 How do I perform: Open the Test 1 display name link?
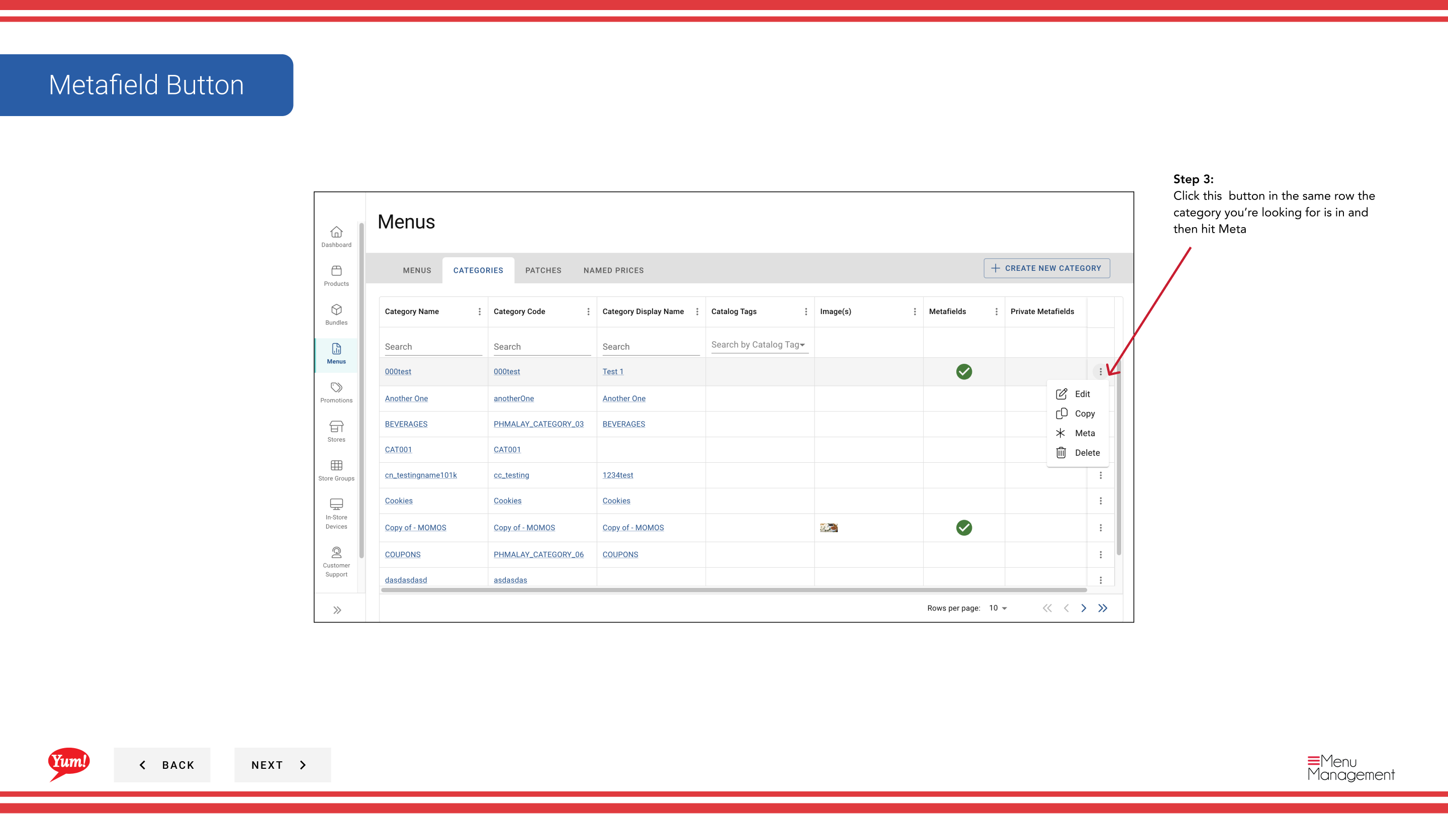click(613, 371)
